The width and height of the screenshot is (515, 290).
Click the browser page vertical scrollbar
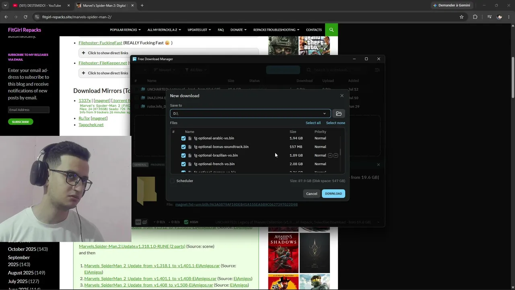pyautogui.click(x=513, y=77)
